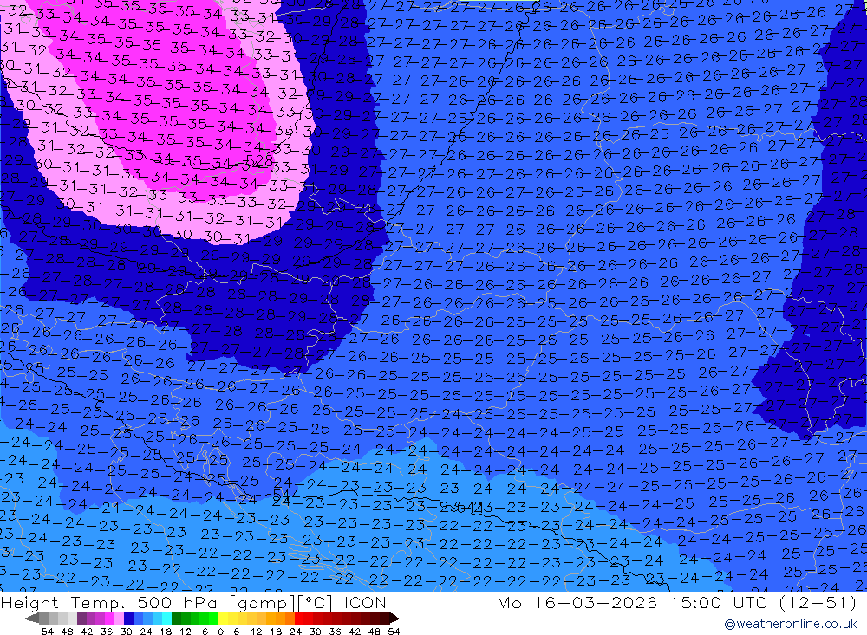
Task: Pick the yellow legend swatch at 0
Action: (x=224, y=619)
